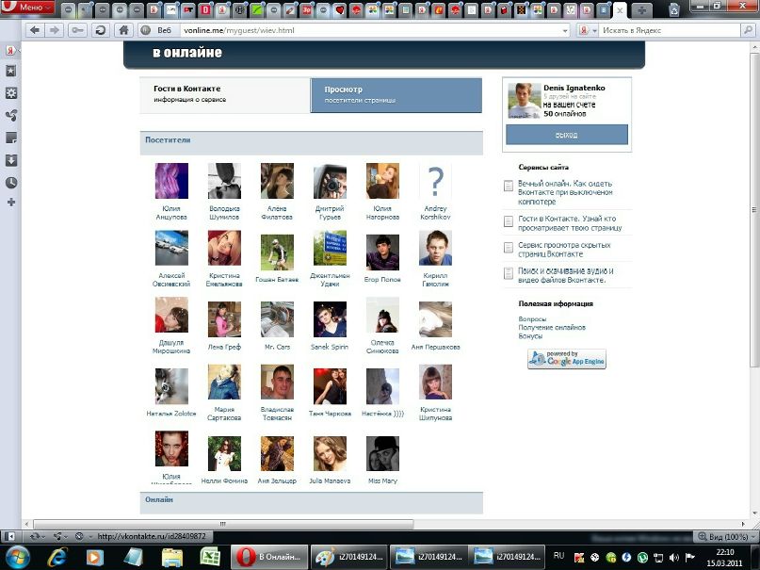The height and width of the screenshot is (570, 760).
Task: Open the closed tabs trash icon
Action: click(673, 9)
